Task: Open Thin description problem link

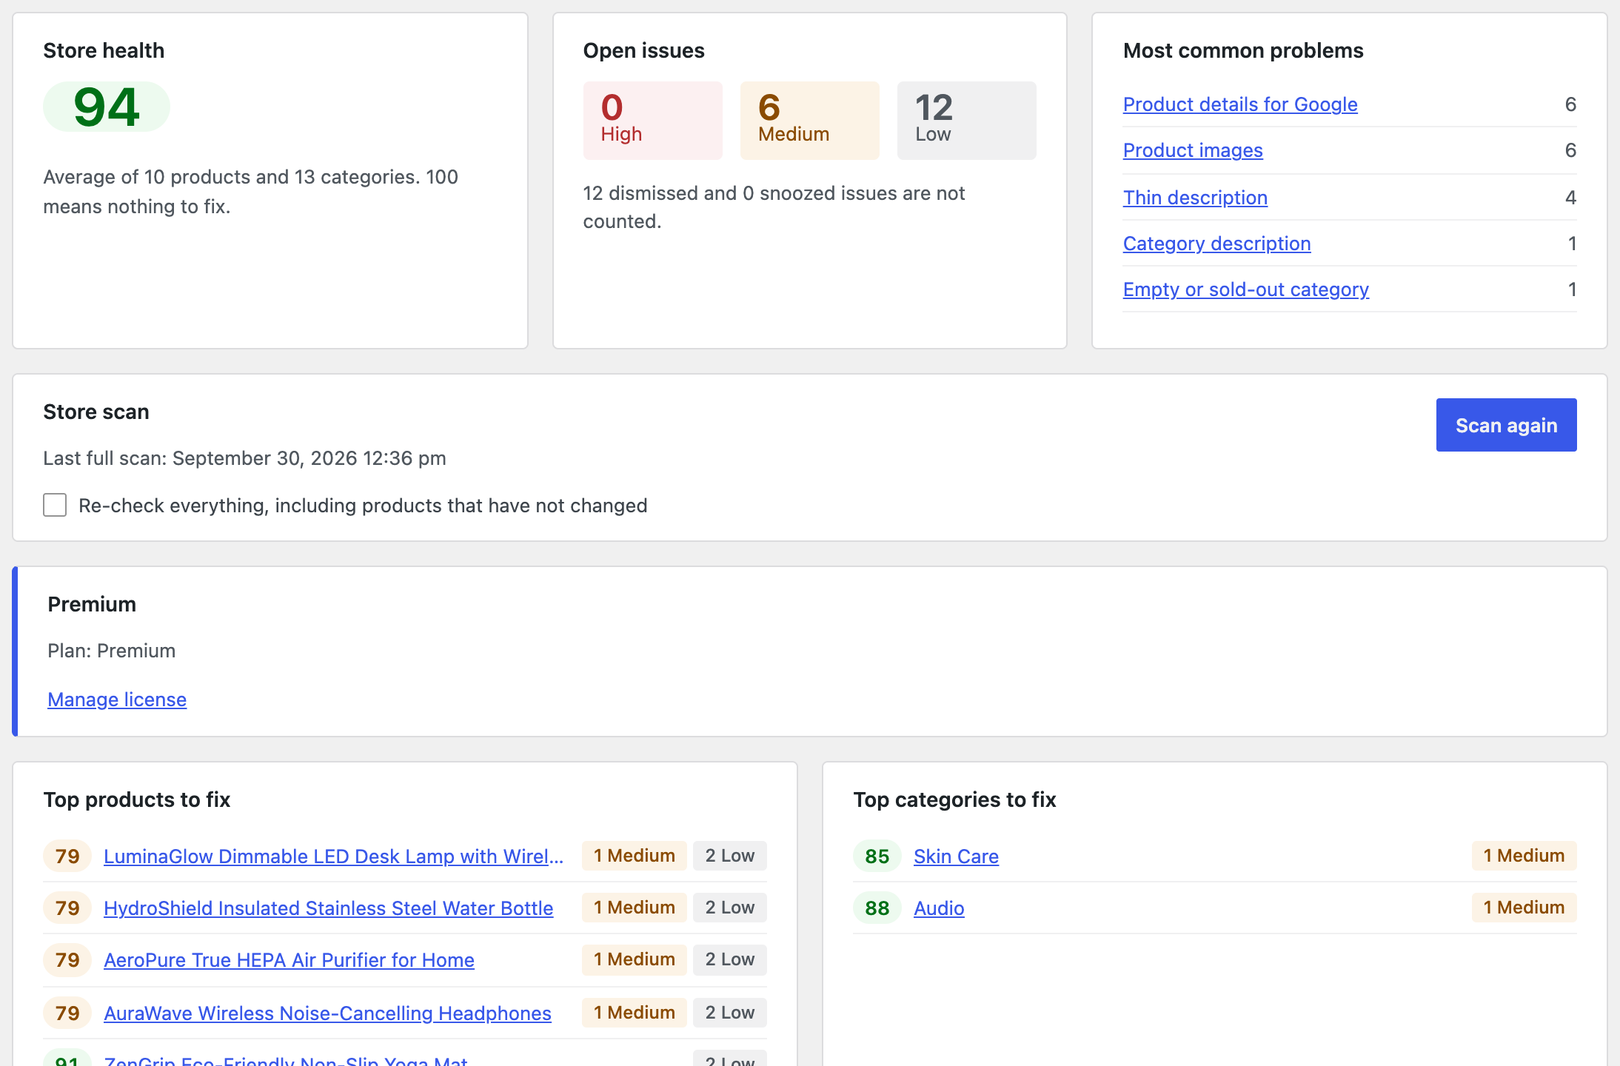Action: (x=1195, y=198)
